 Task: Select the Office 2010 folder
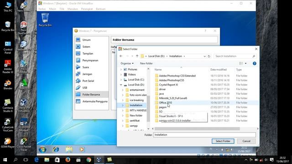[165, 102]
